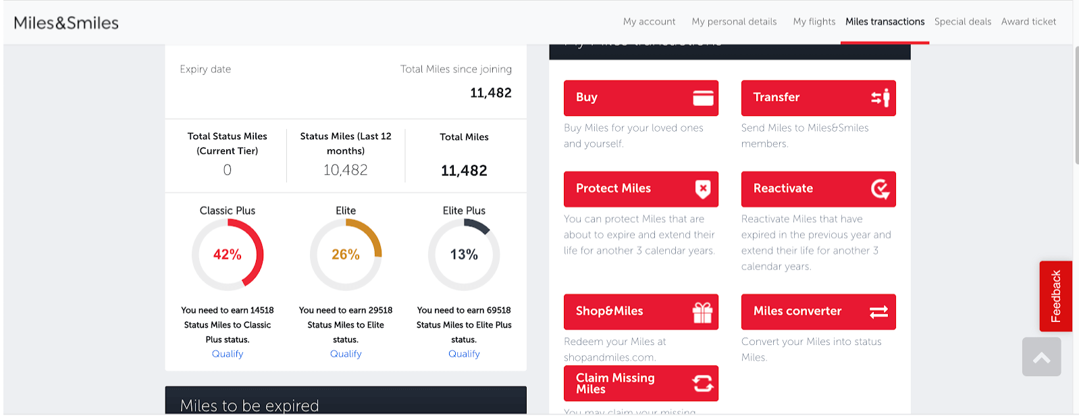Click the credit card icon on Buy
The image size is (1079, 420).
point(703,98)
